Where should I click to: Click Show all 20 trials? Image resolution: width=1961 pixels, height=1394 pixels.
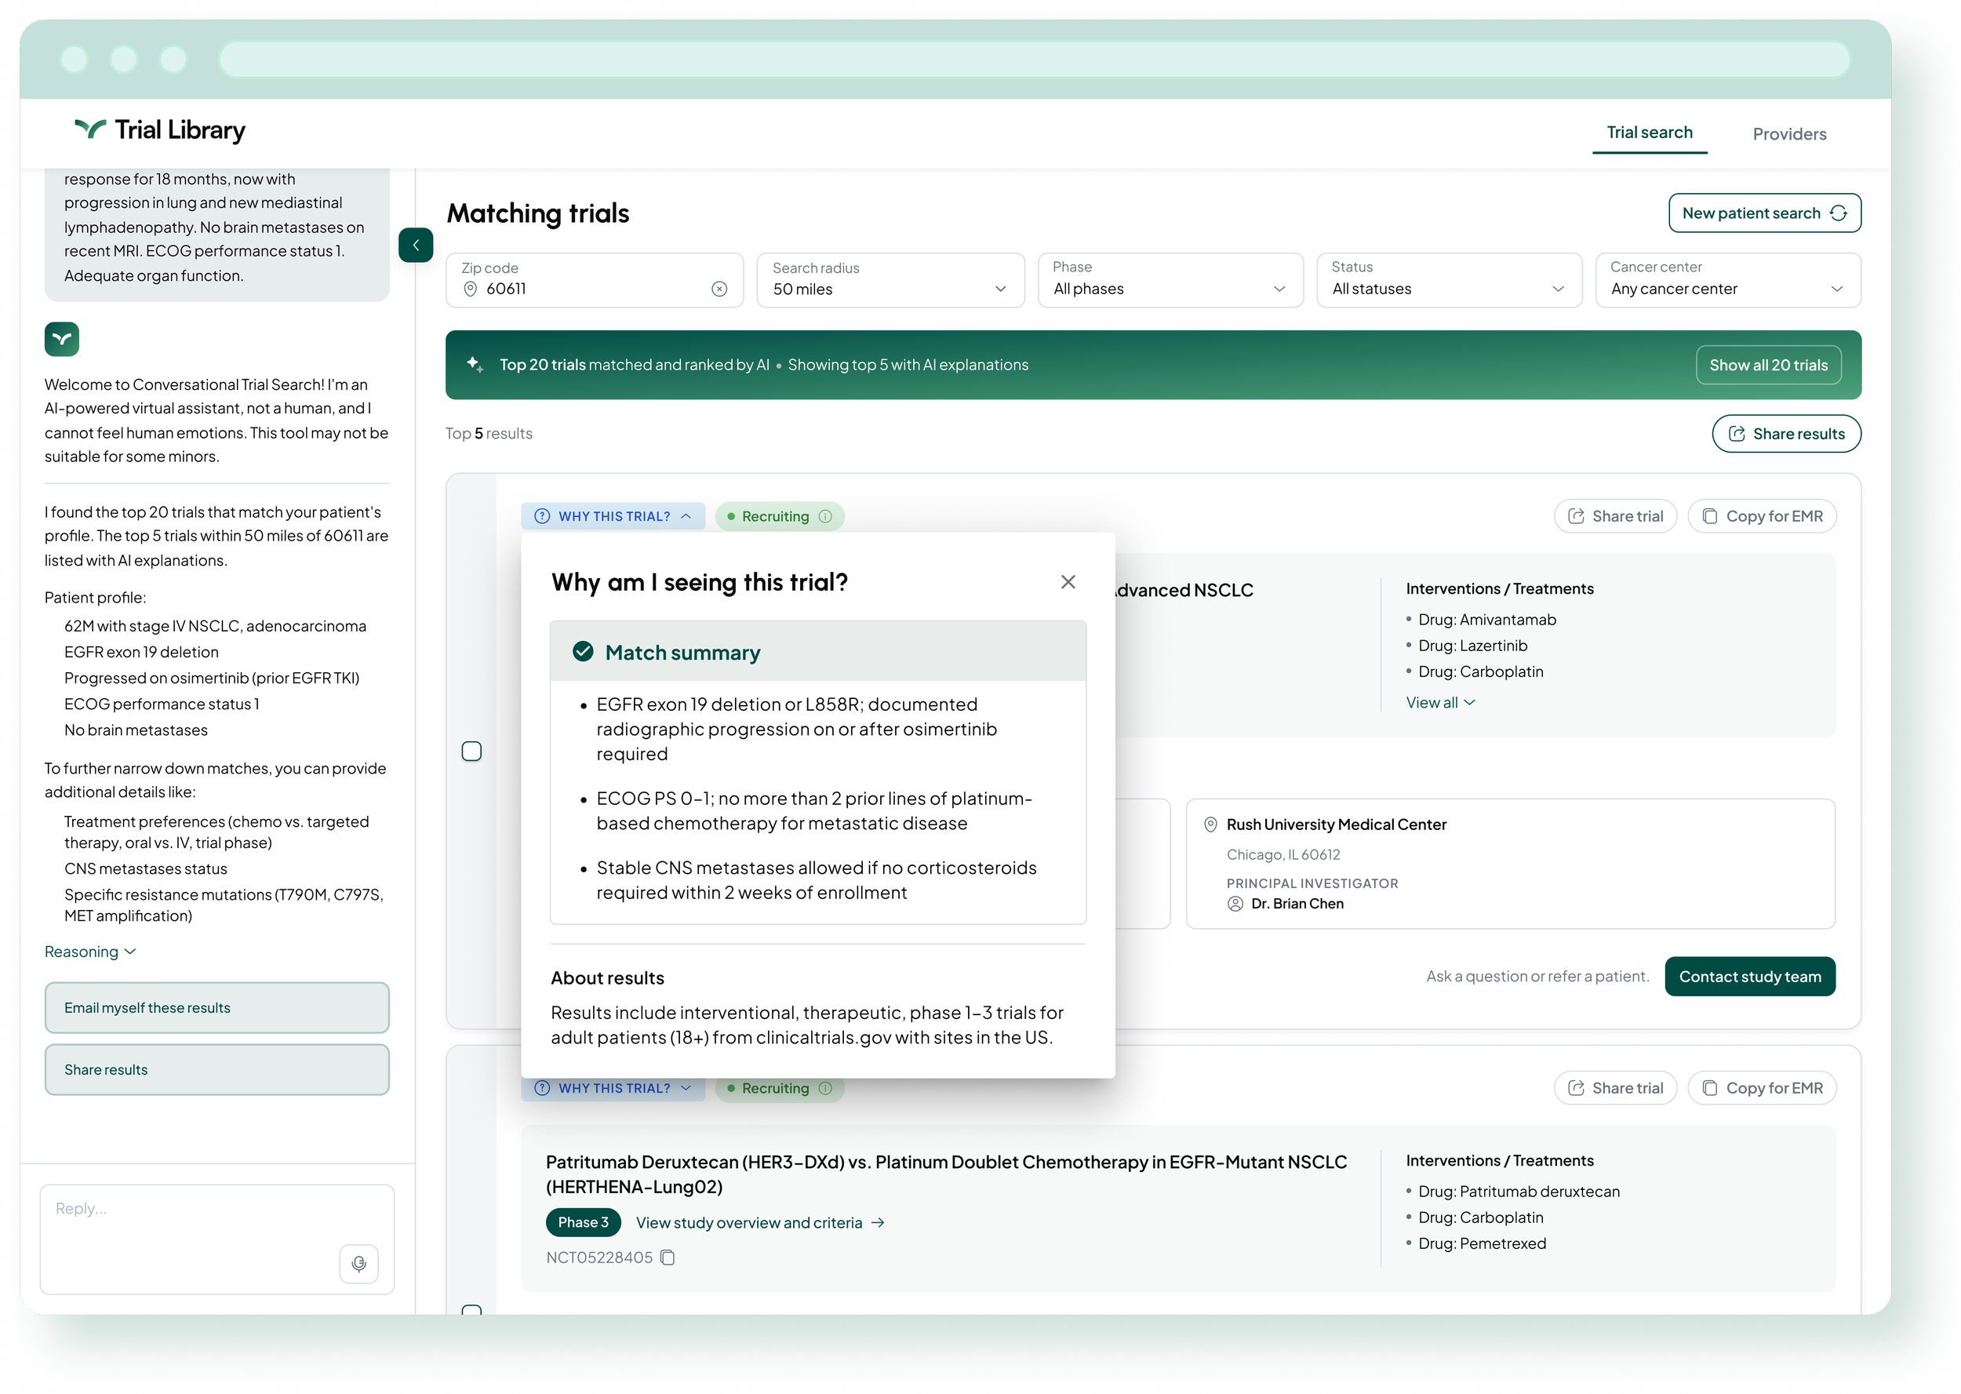(x=1768, y=365)
